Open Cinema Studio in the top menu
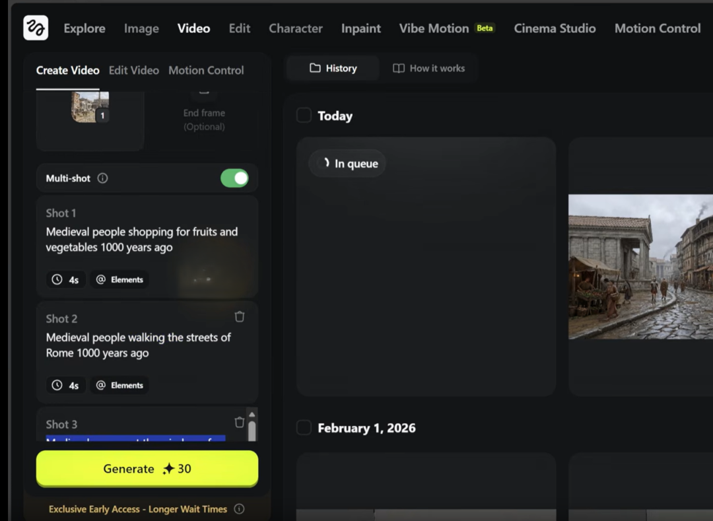 [x=555, y=28]
